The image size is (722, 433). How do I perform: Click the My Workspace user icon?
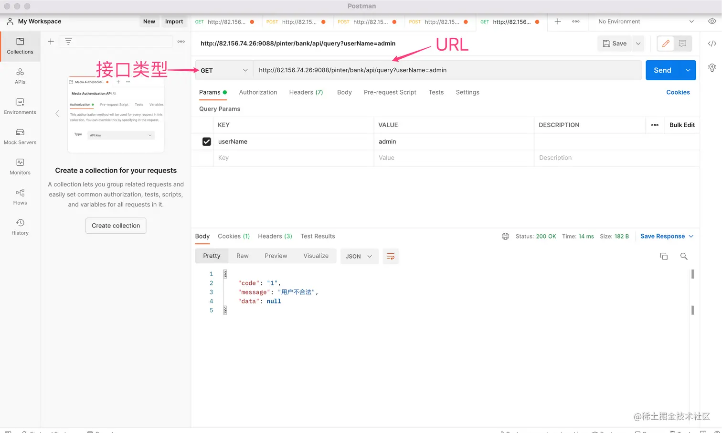[x=10, y=22]
